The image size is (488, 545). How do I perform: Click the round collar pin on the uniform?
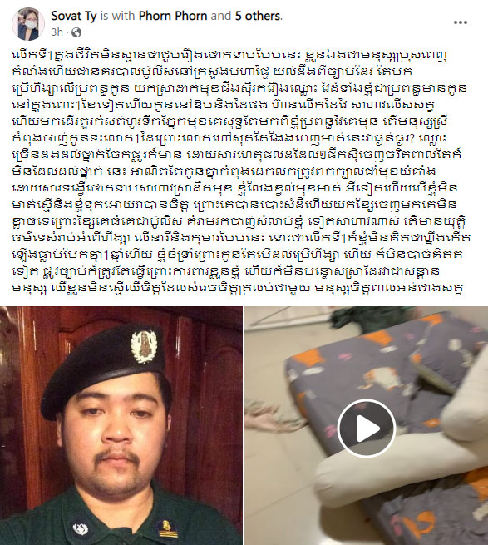click(x=81, y=528)
